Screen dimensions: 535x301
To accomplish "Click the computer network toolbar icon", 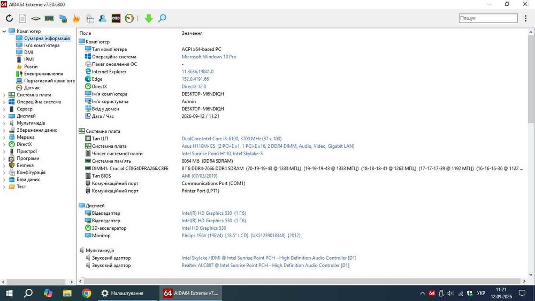I will coord(63,18).
